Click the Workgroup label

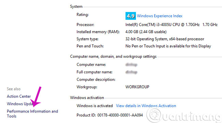[x=87, y=87]
